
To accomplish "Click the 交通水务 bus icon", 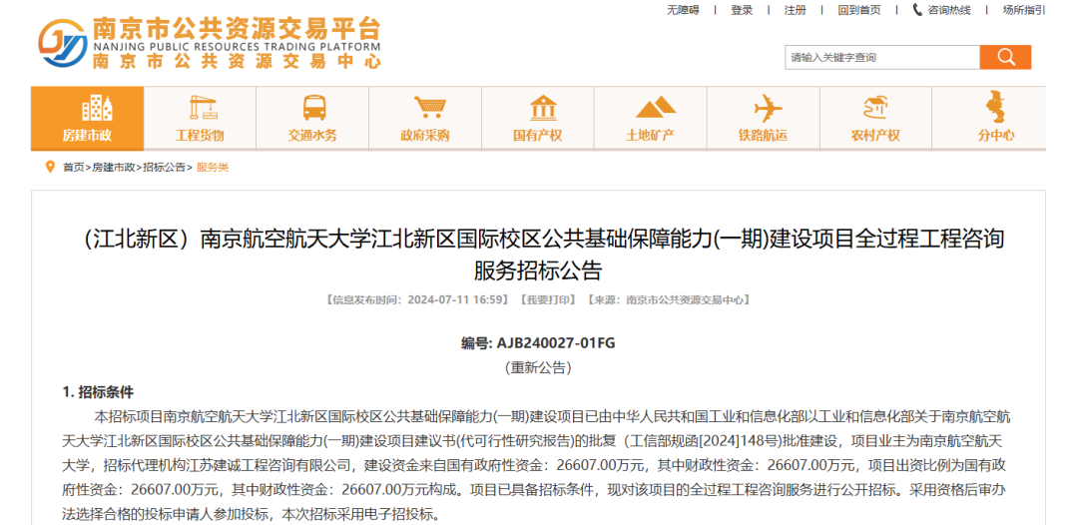I will coord(314,109).
